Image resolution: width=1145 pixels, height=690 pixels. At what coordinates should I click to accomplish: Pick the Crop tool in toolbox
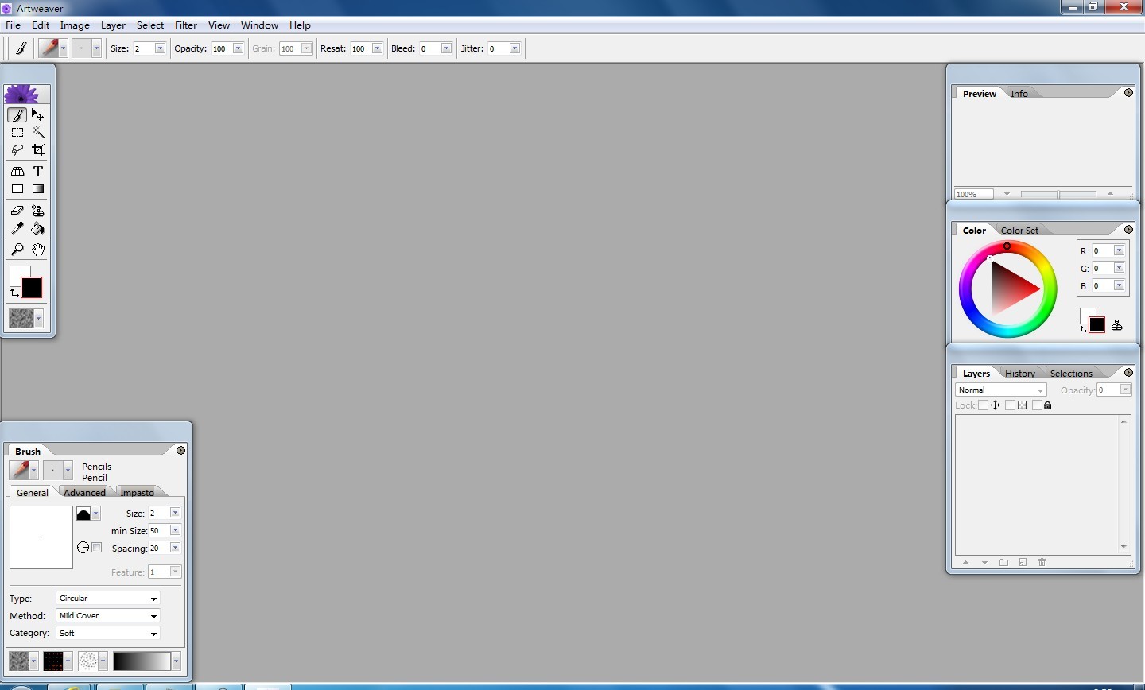click(x=37, y=150)
